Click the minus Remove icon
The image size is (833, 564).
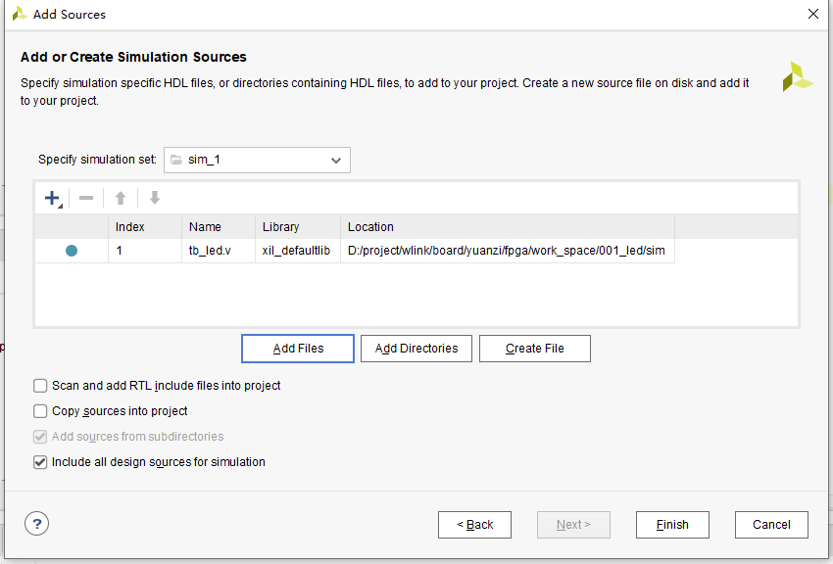86,198
